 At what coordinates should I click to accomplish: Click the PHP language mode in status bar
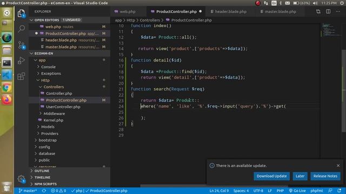click(280, 191)
